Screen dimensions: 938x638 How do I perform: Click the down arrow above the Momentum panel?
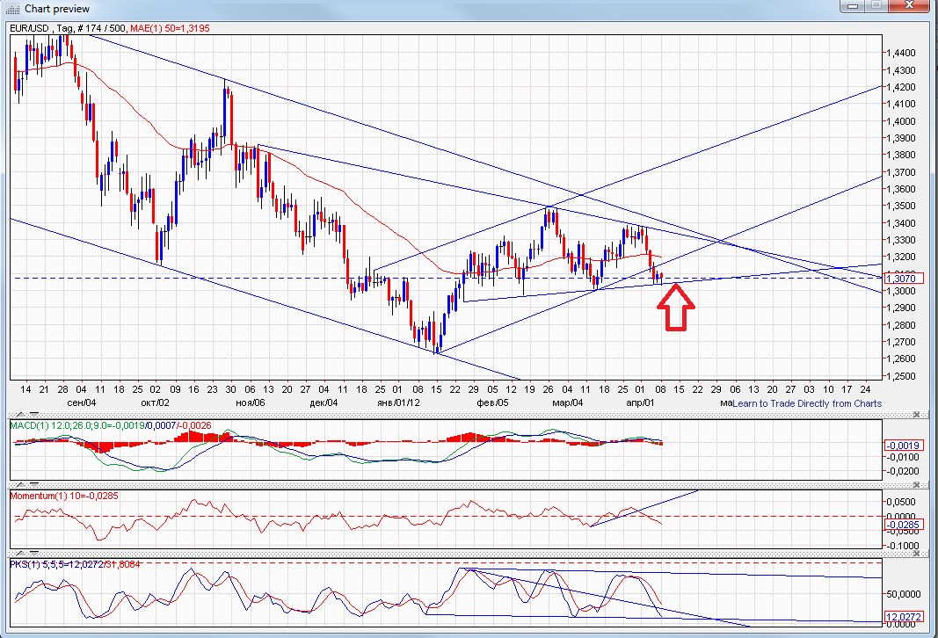[x=33, y=483]
